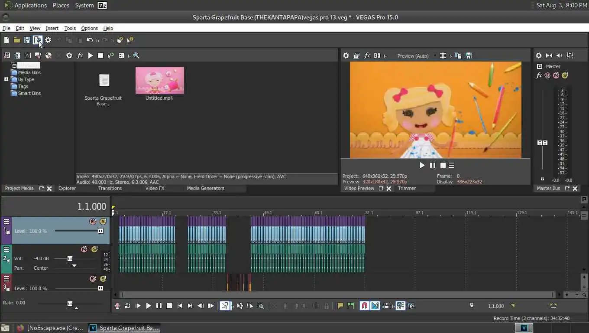Switch to the Trimmer tab
The image size is (589, 333).
407,188
